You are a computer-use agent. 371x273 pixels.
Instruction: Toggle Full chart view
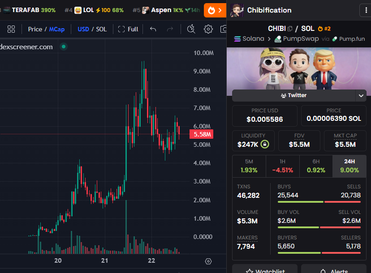click(x=128, y=29)
